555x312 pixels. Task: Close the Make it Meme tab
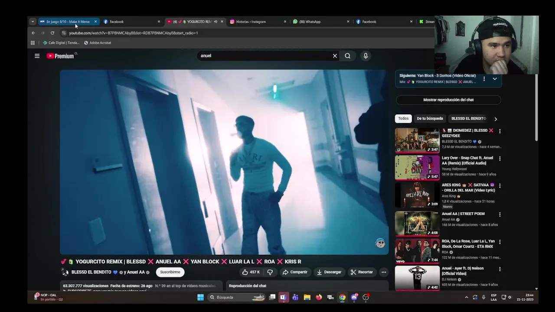(x=95, y=22)
